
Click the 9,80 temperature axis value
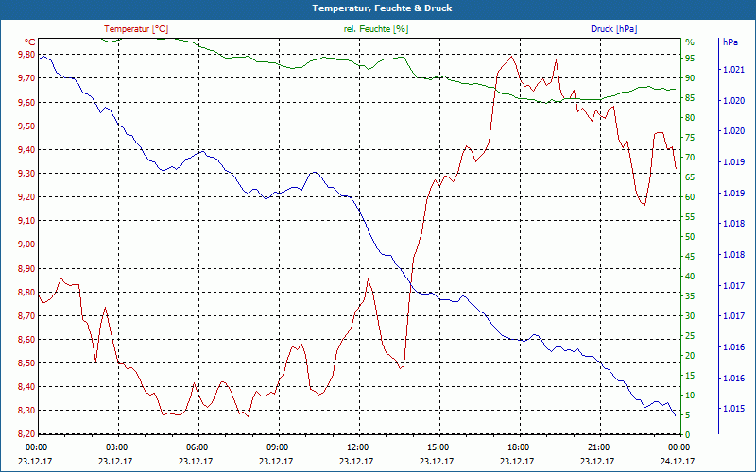pyautogui.click(x=26, y=55)
